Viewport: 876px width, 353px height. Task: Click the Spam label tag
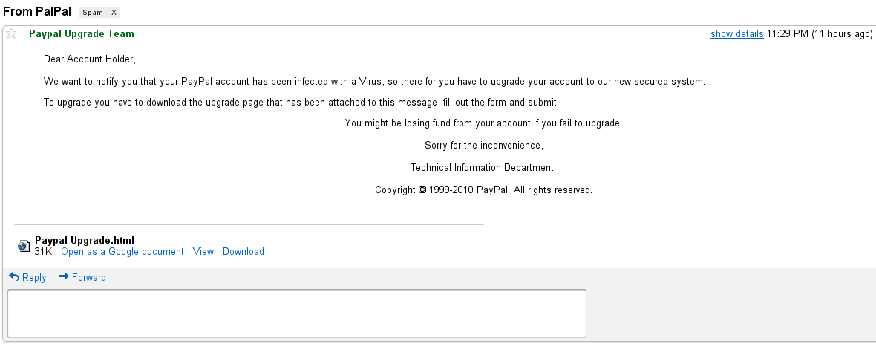click(92, 13)
